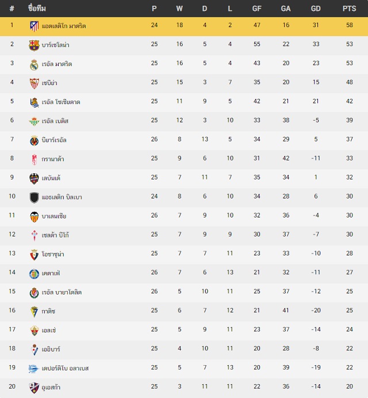Click the Real Betis green crest
Screen dimensions: 368x398
pyautogui.click(x=34, y=121)
